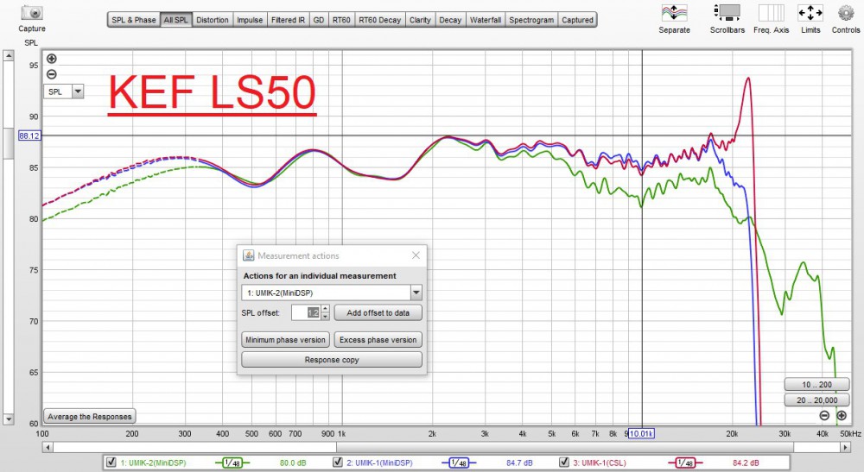Click the 84.7 dB legend value
Screen dimensions: 864x472
519,463
